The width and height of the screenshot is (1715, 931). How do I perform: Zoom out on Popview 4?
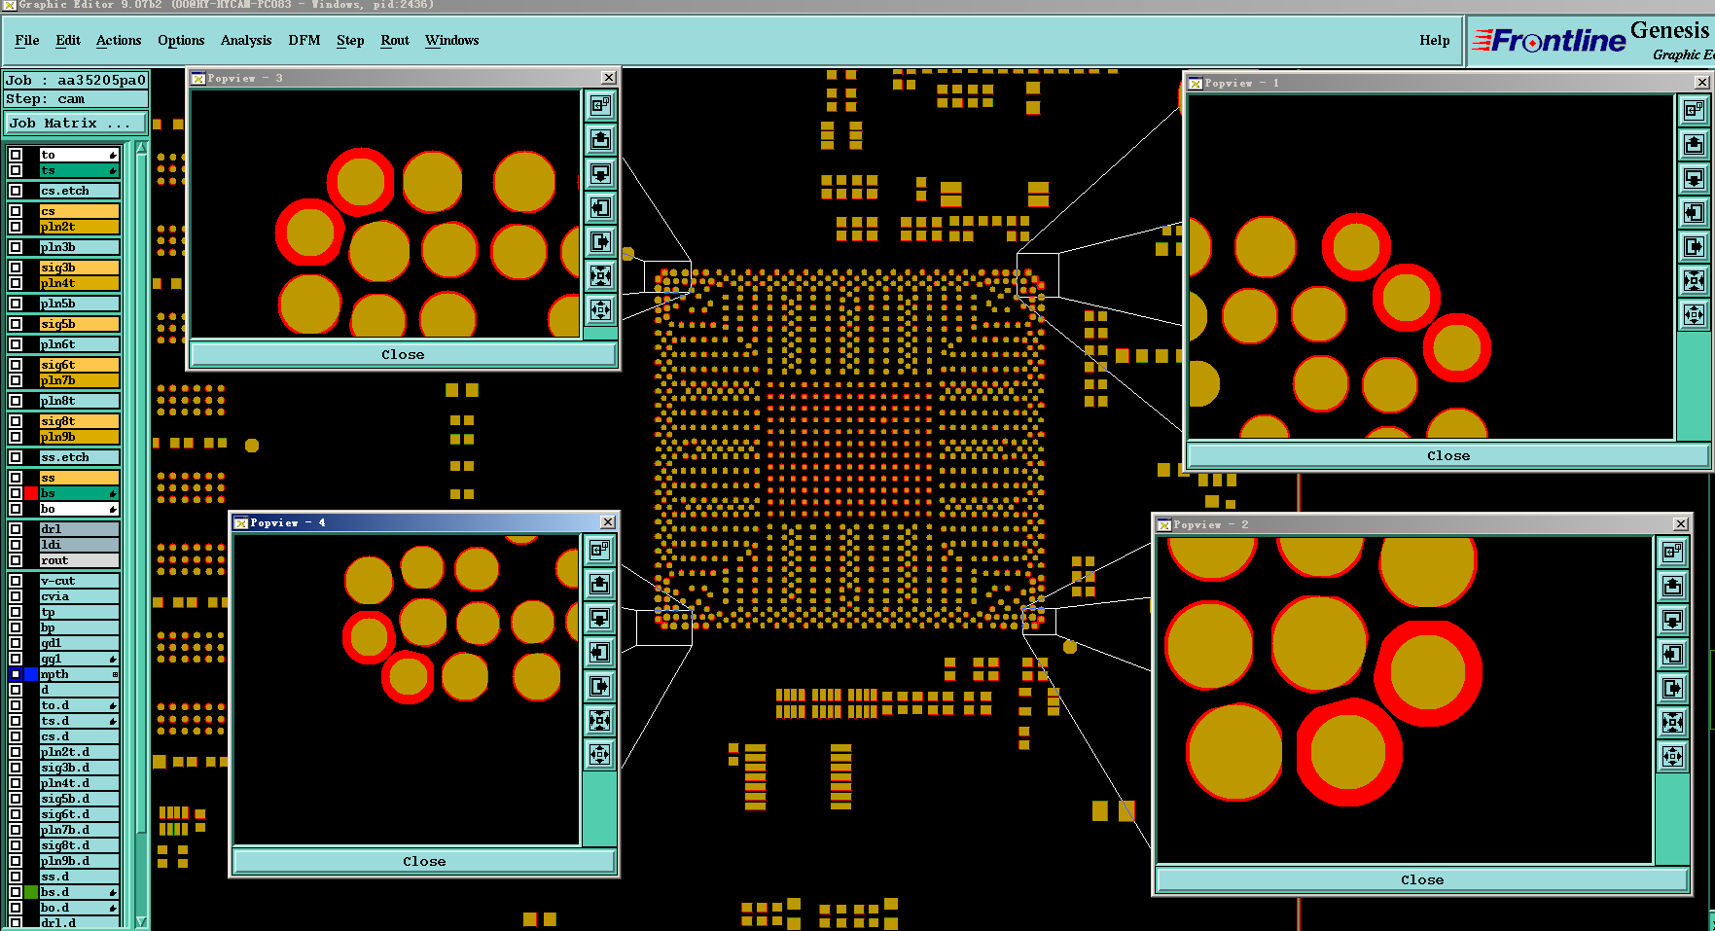[600, 754]
